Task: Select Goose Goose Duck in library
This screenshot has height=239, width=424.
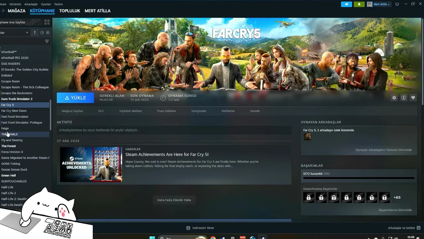Action: [14, 170]
